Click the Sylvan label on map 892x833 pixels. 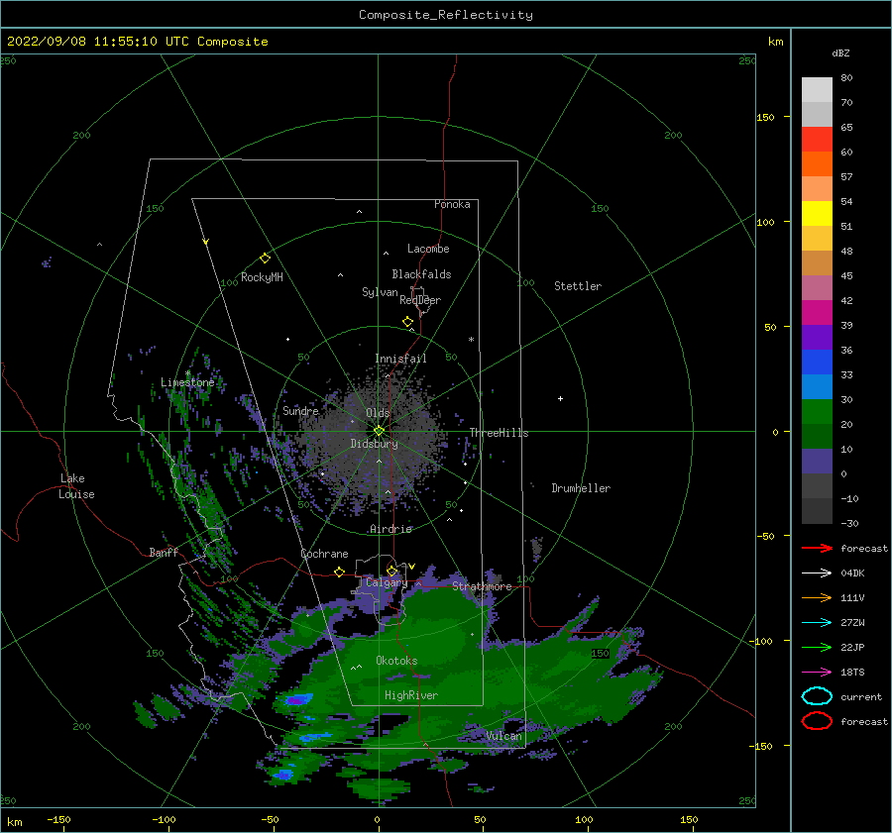pos(380,292)
